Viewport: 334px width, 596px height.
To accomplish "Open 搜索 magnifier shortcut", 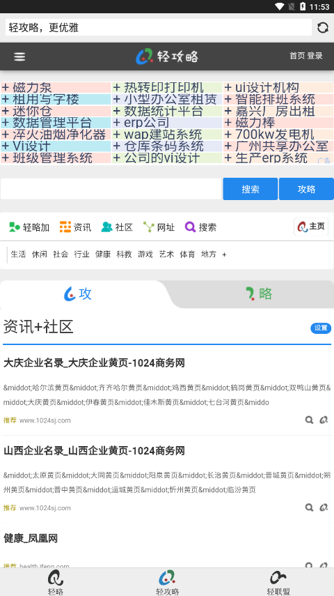I will pyautogui.click(x=200, y=227).
